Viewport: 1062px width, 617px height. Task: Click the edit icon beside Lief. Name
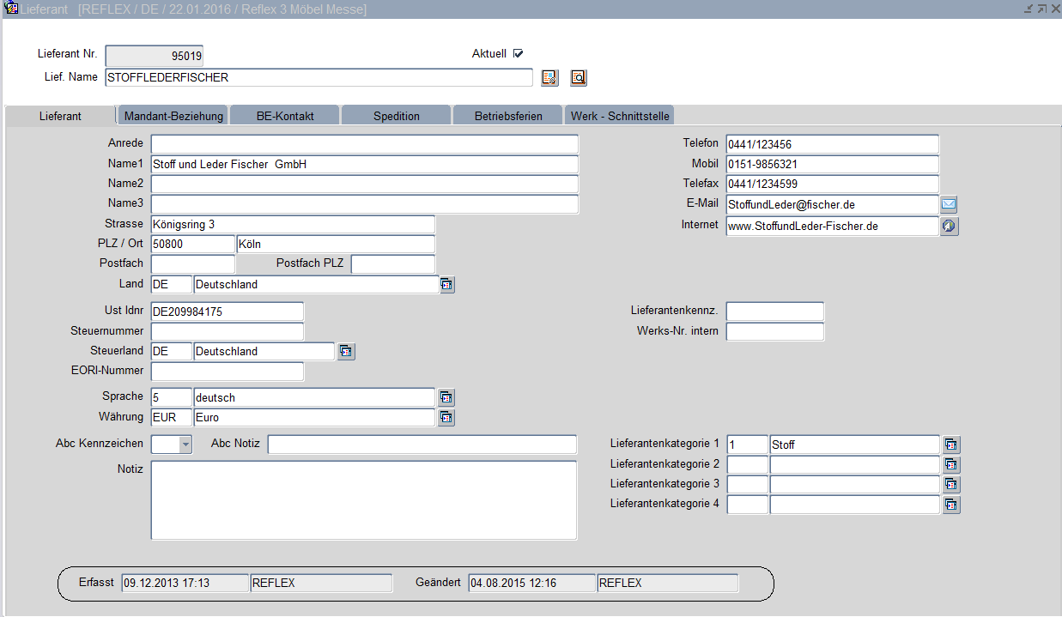(549, 78)
